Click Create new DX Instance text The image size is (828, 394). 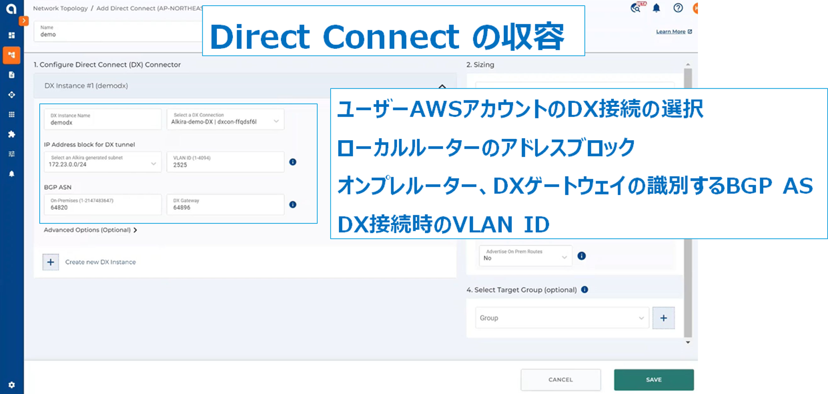[101, 262]
